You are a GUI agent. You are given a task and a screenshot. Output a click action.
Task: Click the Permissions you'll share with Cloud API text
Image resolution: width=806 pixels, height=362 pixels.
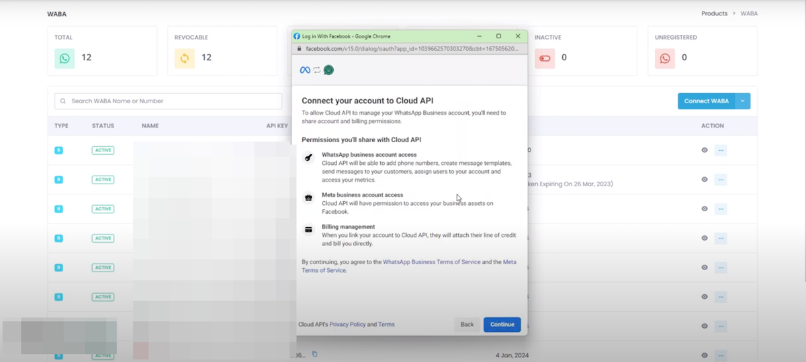click(x=361, y=139)
